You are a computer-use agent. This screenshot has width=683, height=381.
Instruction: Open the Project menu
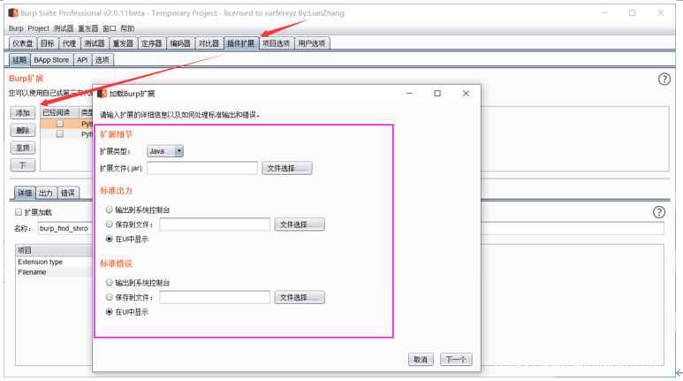point(38,28)
